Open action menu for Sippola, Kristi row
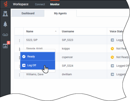This screenshot has height=101, width=130. click(19, 49)
